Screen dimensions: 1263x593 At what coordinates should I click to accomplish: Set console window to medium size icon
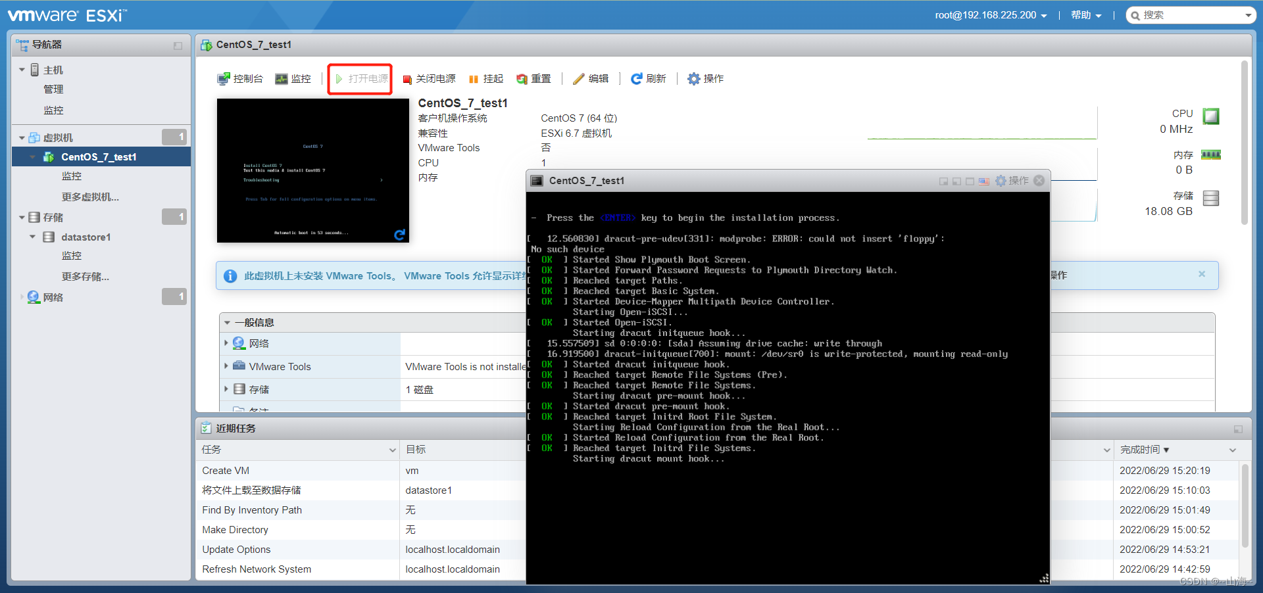point(956,181)
